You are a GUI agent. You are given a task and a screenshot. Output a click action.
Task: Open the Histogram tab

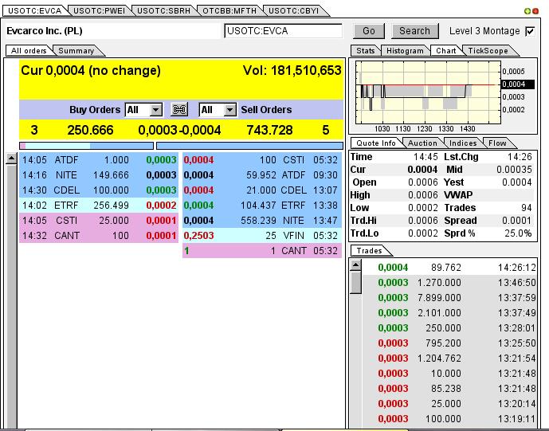pyautogui.click(x=405, y=51)
